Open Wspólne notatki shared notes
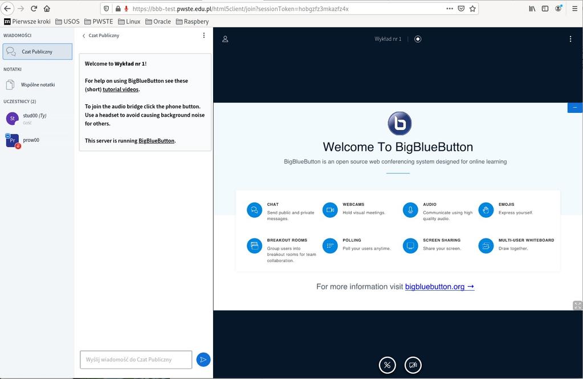Viewport: 583px width, 379px height. click(37, 85)
